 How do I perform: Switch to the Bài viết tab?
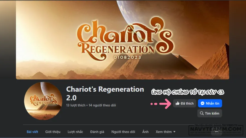pyautogui.click(x=32, y=132)
